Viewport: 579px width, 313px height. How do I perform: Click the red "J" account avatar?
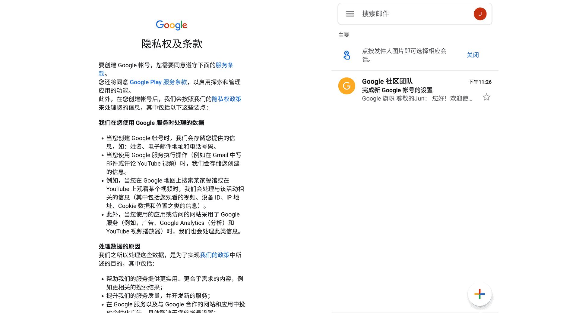point(480,14)
